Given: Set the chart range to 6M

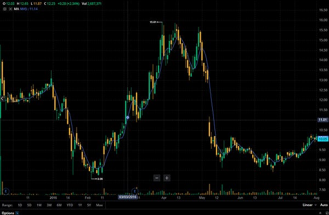Looking at the screenshot, I should [x=59, y=205].
